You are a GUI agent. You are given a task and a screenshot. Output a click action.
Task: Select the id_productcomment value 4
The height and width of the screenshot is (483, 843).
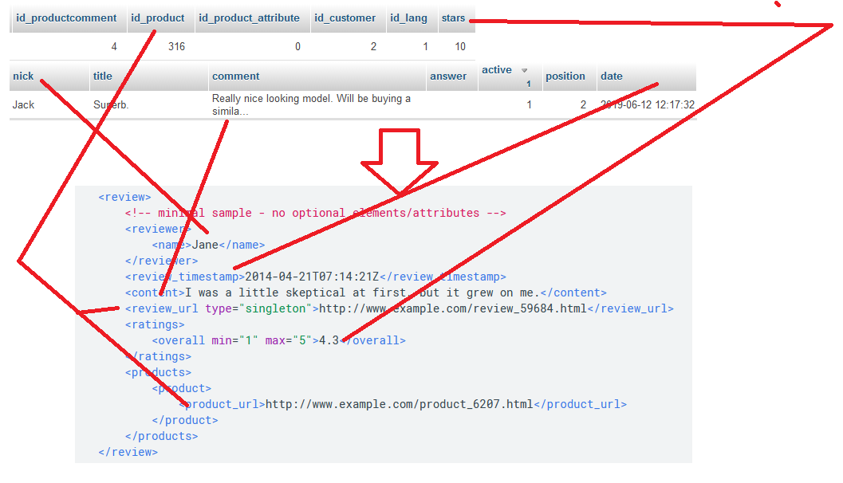click(114, 47)
